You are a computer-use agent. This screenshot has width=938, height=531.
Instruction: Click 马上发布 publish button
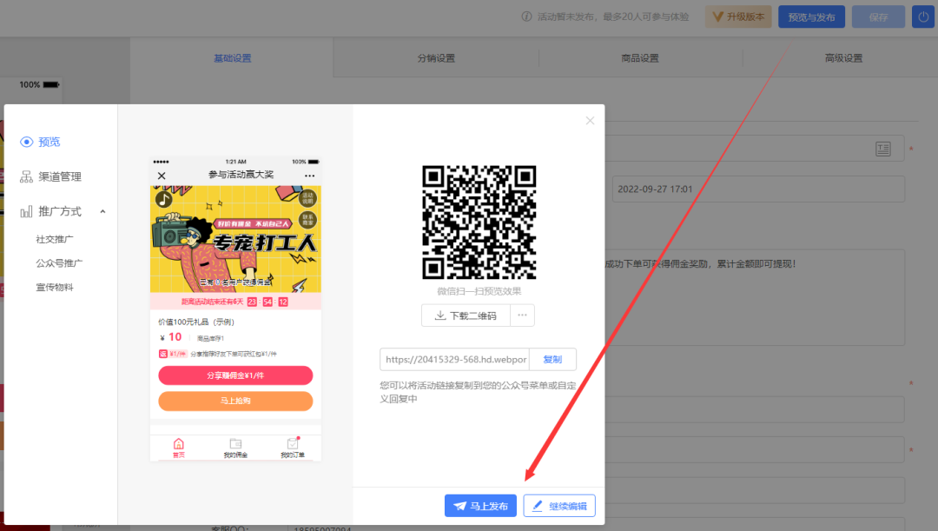(x=480, y=506)
